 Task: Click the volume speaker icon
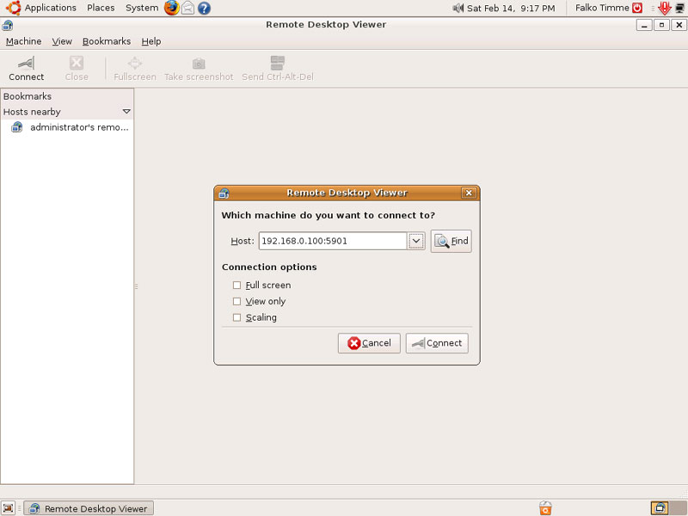coord(458,8)
